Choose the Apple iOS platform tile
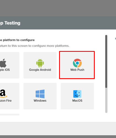Screen dimensions: 116x138 (x=10, y=65)
